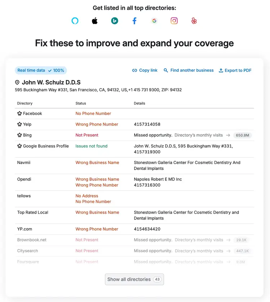Screen dimensions: 270x302
Task: Click the crown icon in Bing row
Action: click(19, 135)
